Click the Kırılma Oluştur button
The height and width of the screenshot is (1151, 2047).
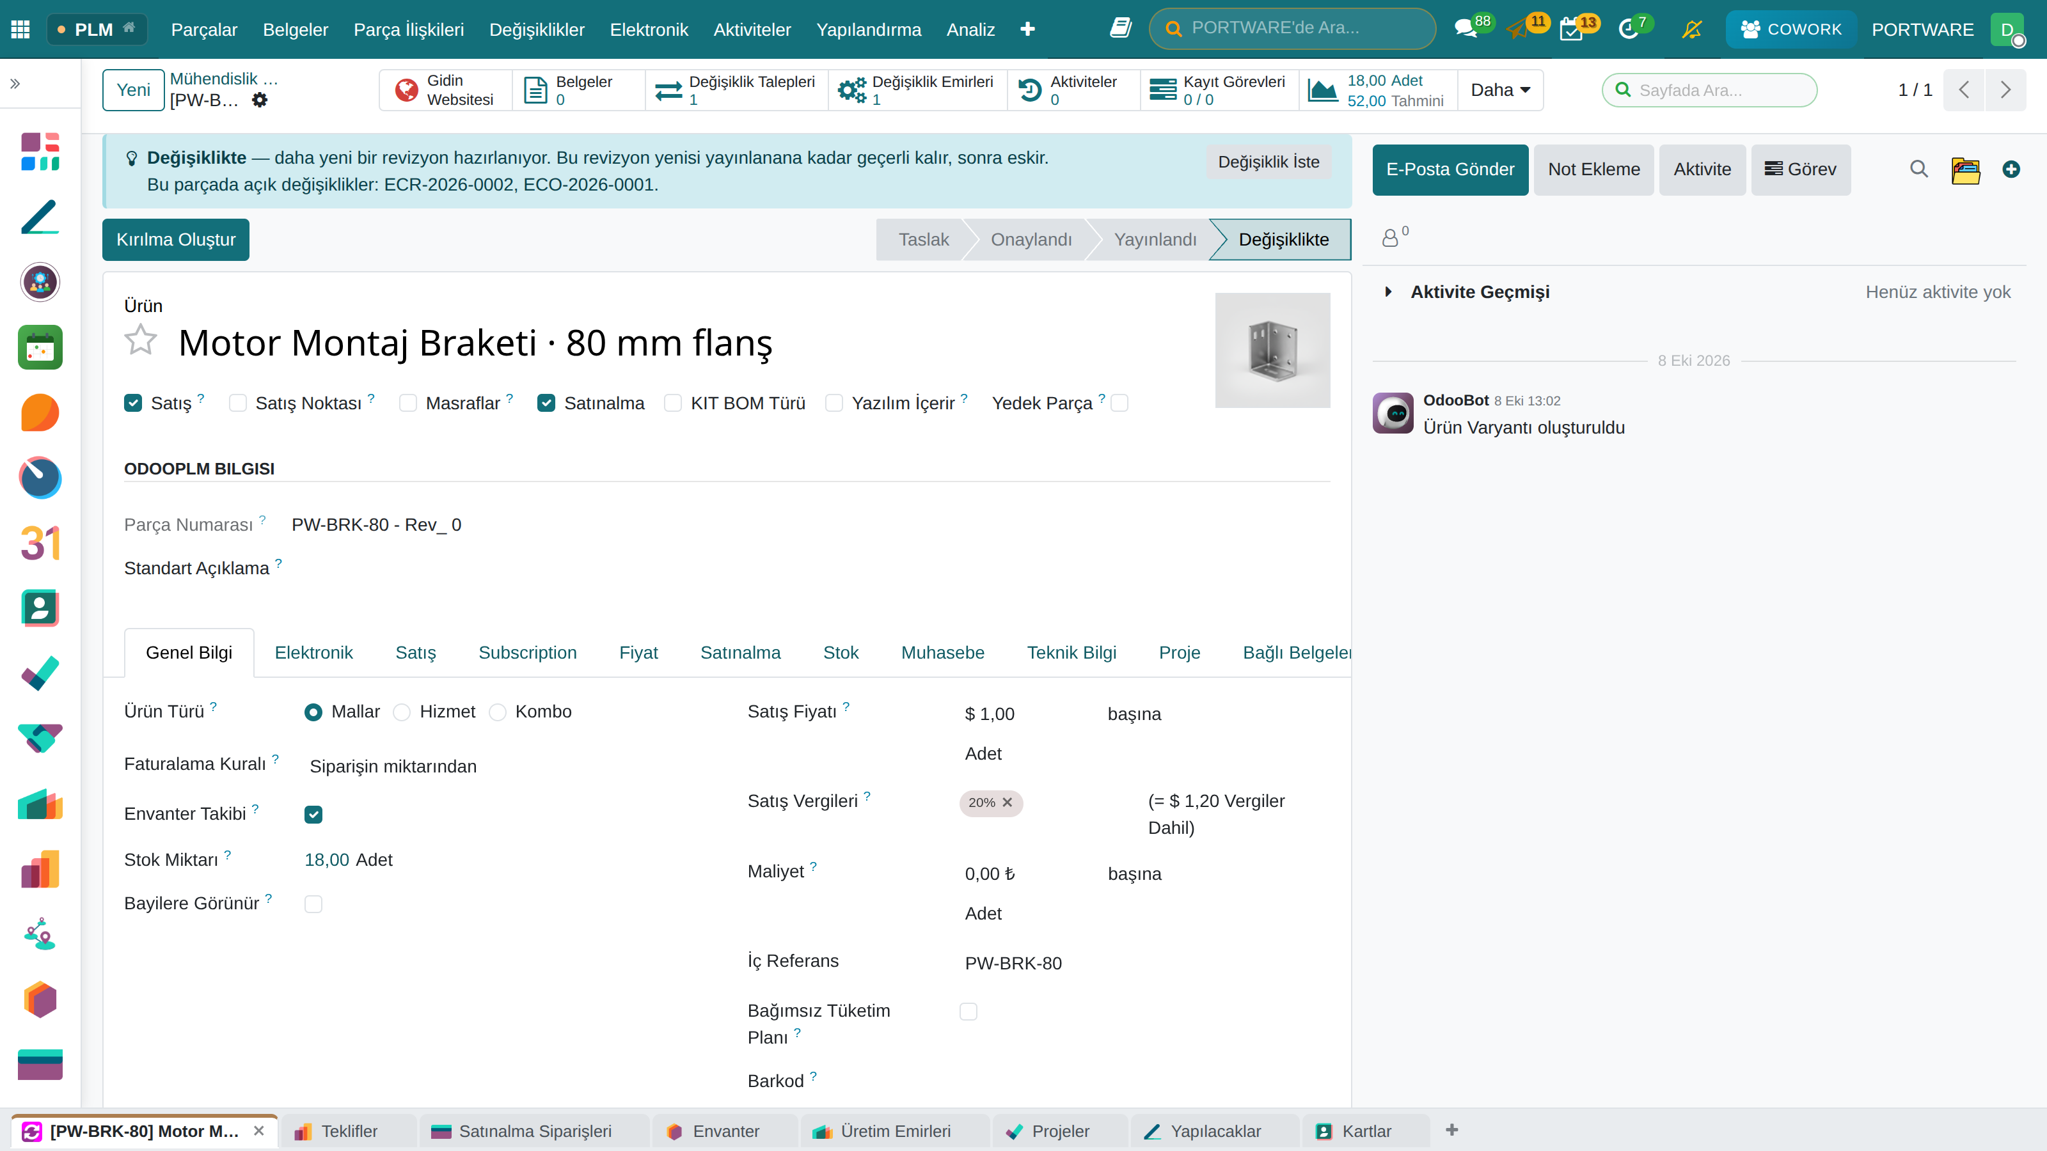176,239
